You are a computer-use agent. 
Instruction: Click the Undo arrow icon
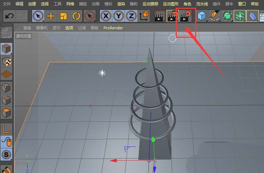[x=9, y=16]
